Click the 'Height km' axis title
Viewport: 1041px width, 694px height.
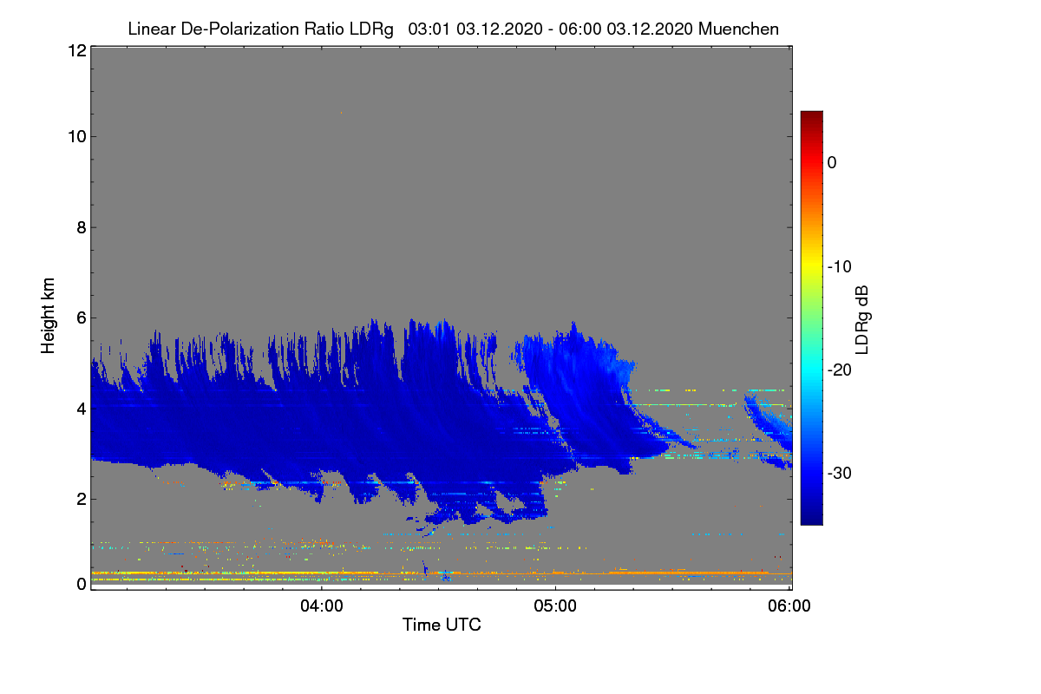click(49, 317)
